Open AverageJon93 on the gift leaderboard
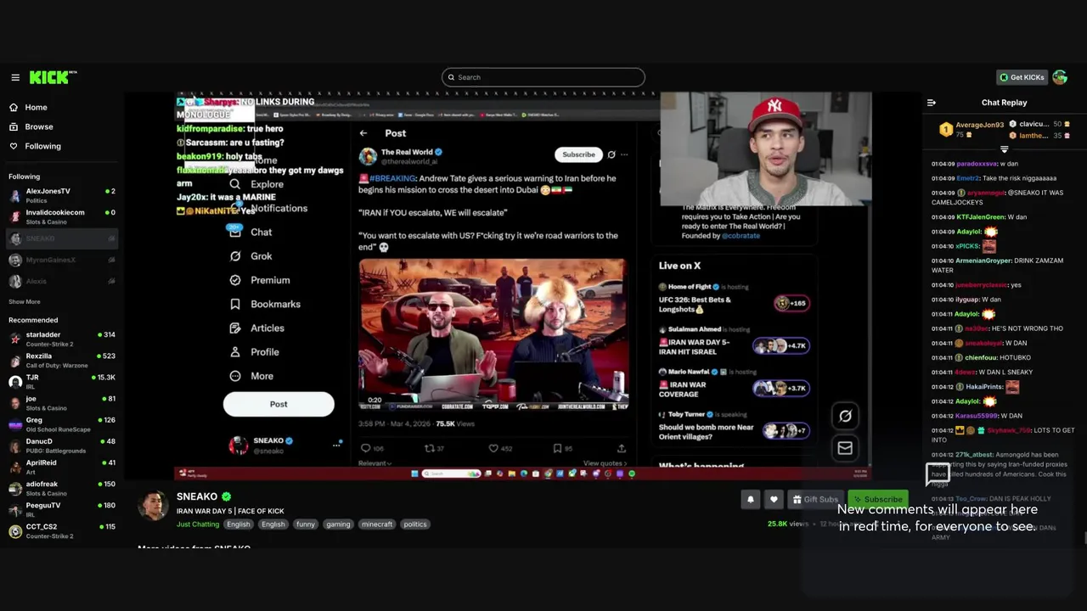The height and width of the screenshot is (611, 1087). [x=972, y=129]
